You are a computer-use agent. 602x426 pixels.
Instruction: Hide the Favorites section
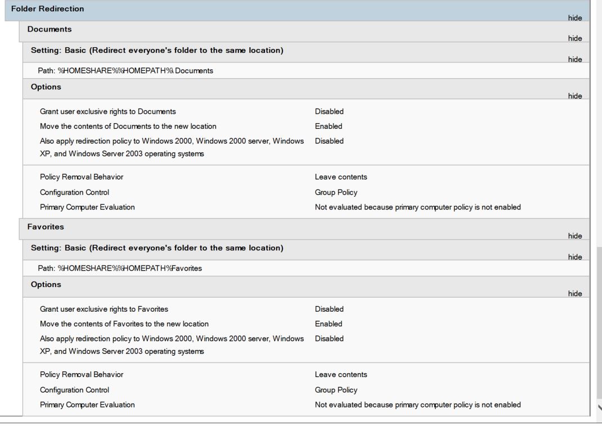pyautogui.click(x=574, y=236)
